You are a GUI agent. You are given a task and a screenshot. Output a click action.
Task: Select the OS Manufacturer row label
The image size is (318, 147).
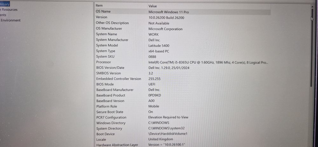(109, 28)
